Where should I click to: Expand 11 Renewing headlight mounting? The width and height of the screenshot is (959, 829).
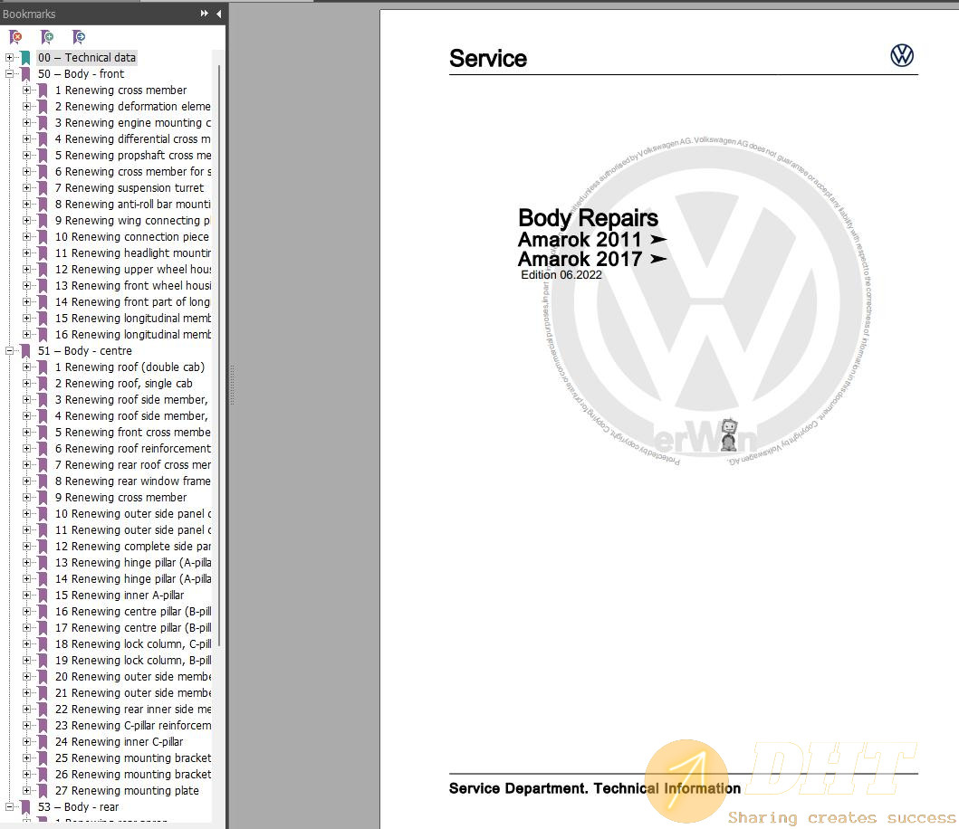26,253
